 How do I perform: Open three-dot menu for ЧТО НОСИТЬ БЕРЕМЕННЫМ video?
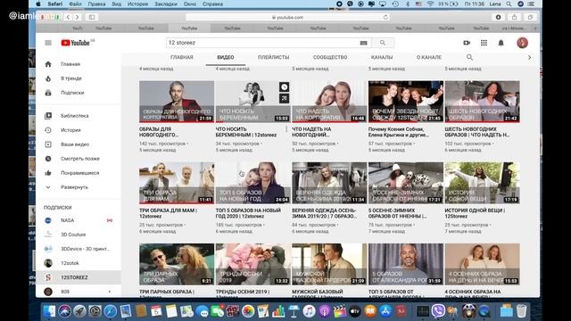(286, 129)
